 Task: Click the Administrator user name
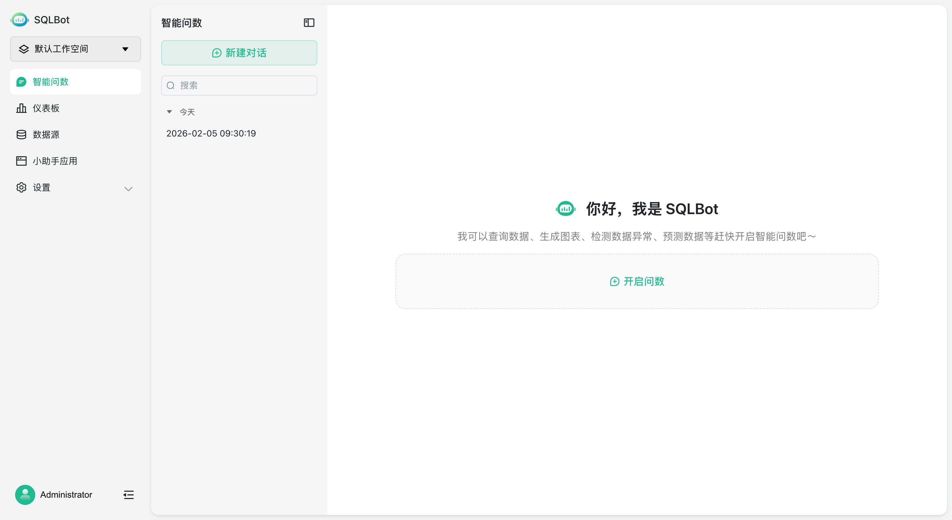[66, 495]
